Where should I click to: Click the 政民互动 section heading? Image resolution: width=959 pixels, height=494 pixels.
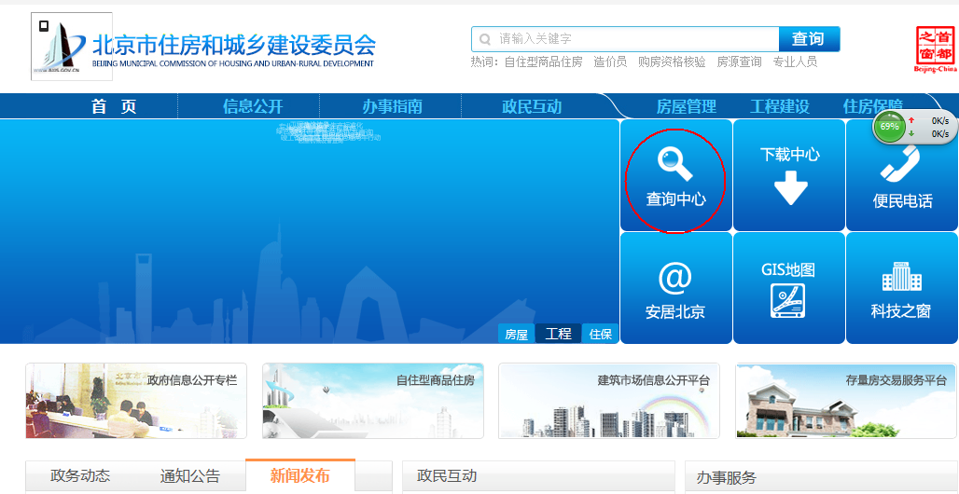click(x=447, y=475)
